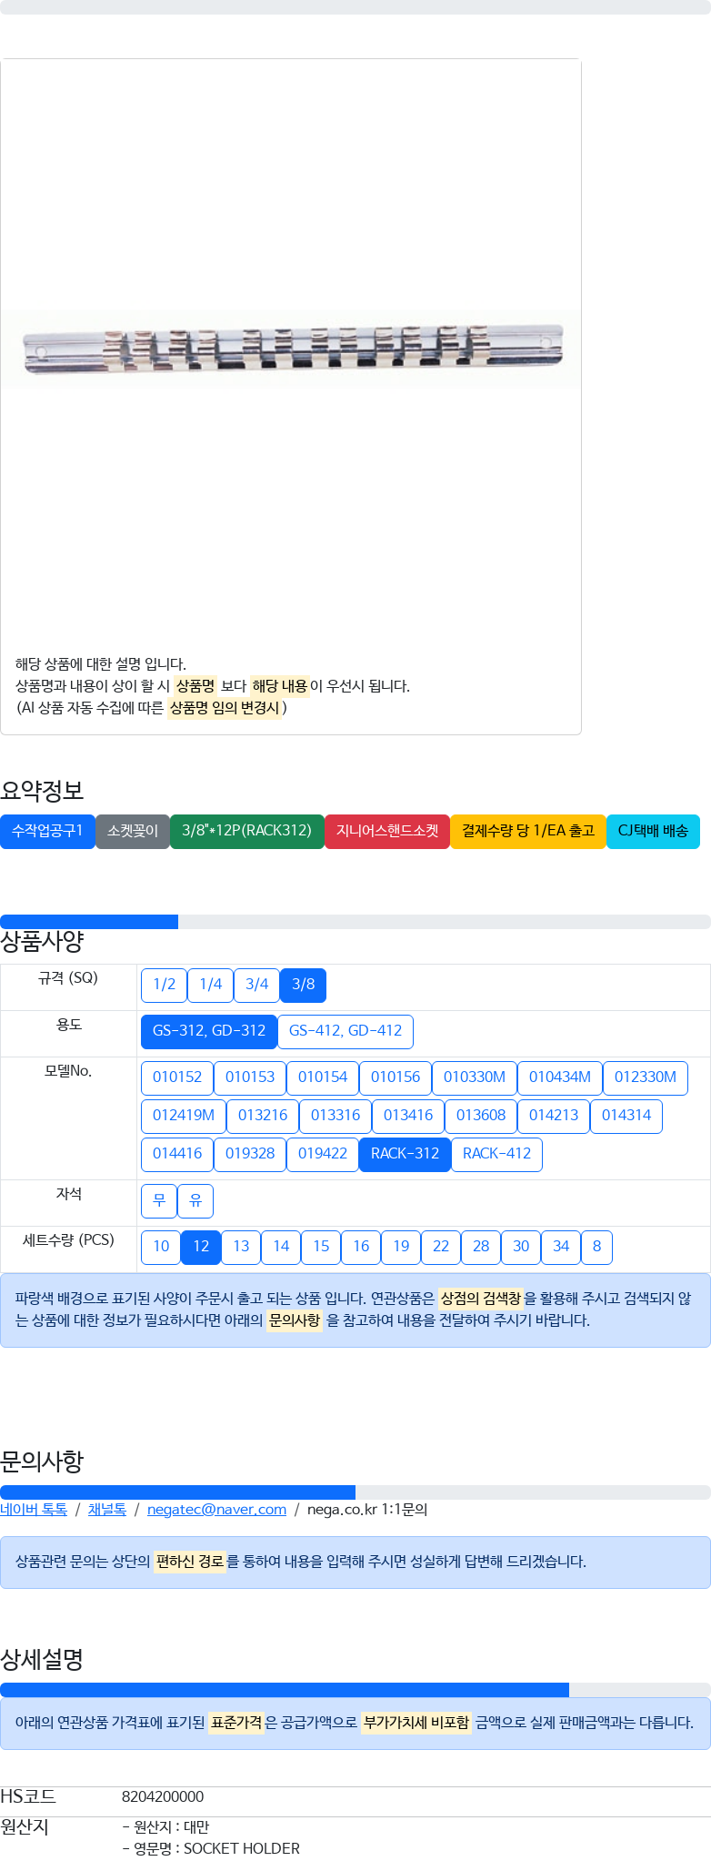The width and height of the screenshot is (711, 1861).
Task: Open the 지니어스핸드소켓 red tag
Action: click(x=387, y=831)
